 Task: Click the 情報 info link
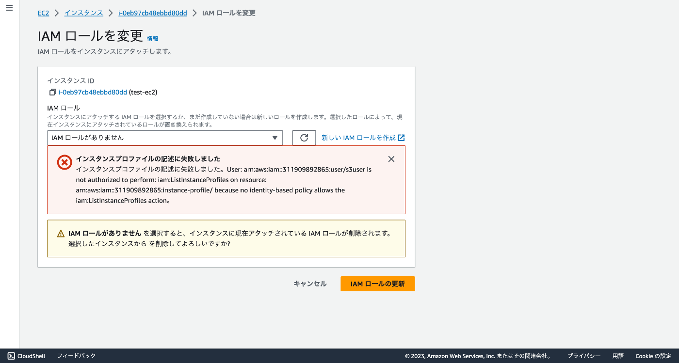click(x=152, y=38)
